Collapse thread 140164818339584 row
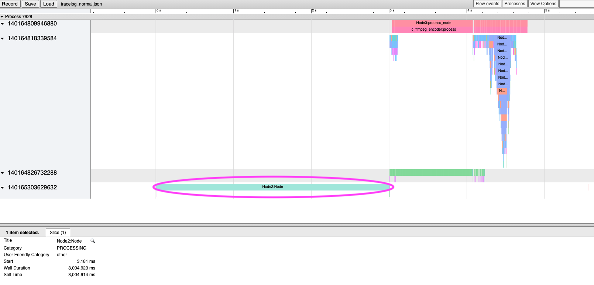The height and width of the screenshot is (285, 594). [3, 38]
